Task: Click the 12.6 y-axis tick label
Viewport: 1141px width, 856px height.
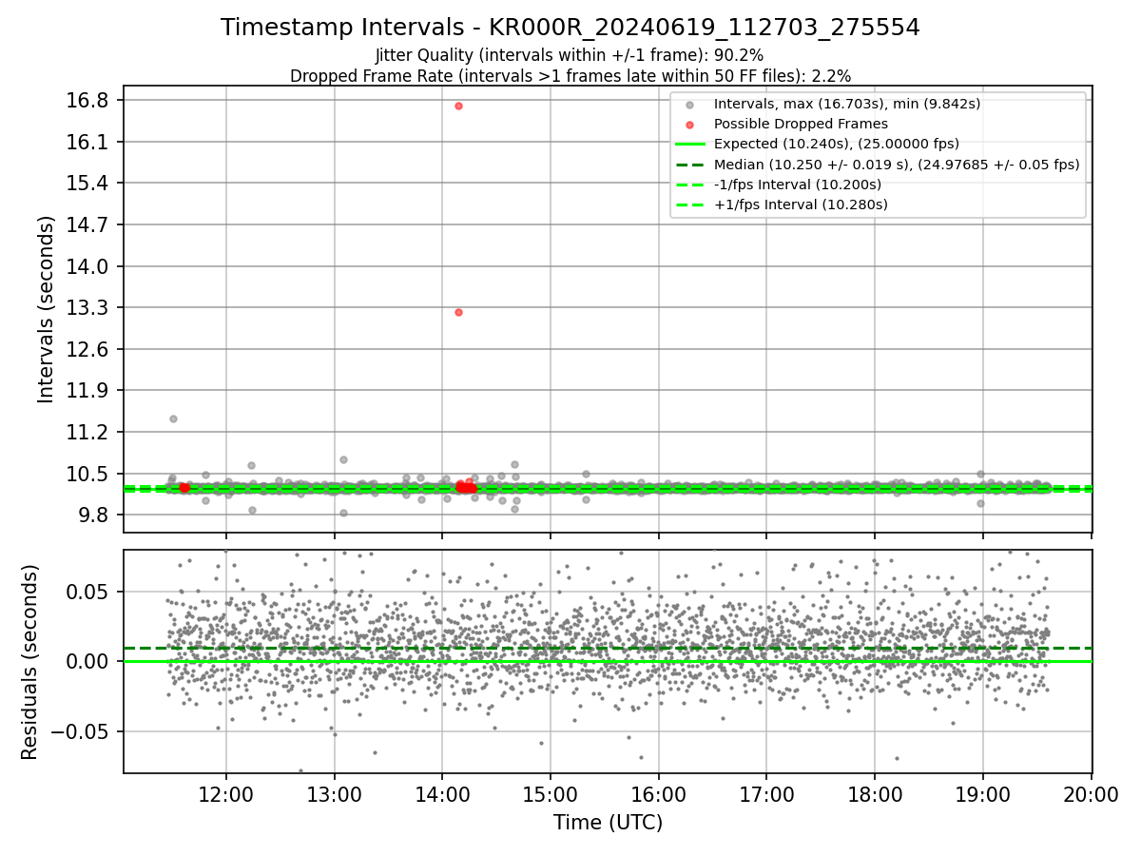Action: pos(89,349)
